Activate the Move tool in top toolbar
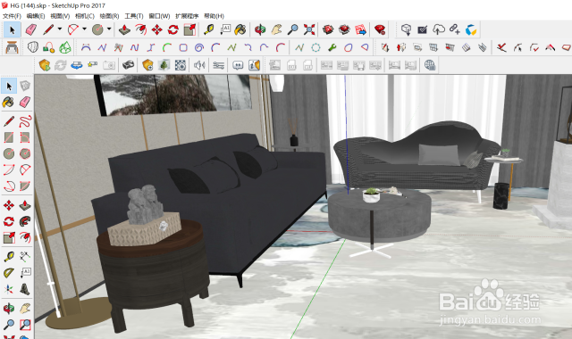Screen dimensions: 572x339 pyautogui.click(x=157, y=29)
